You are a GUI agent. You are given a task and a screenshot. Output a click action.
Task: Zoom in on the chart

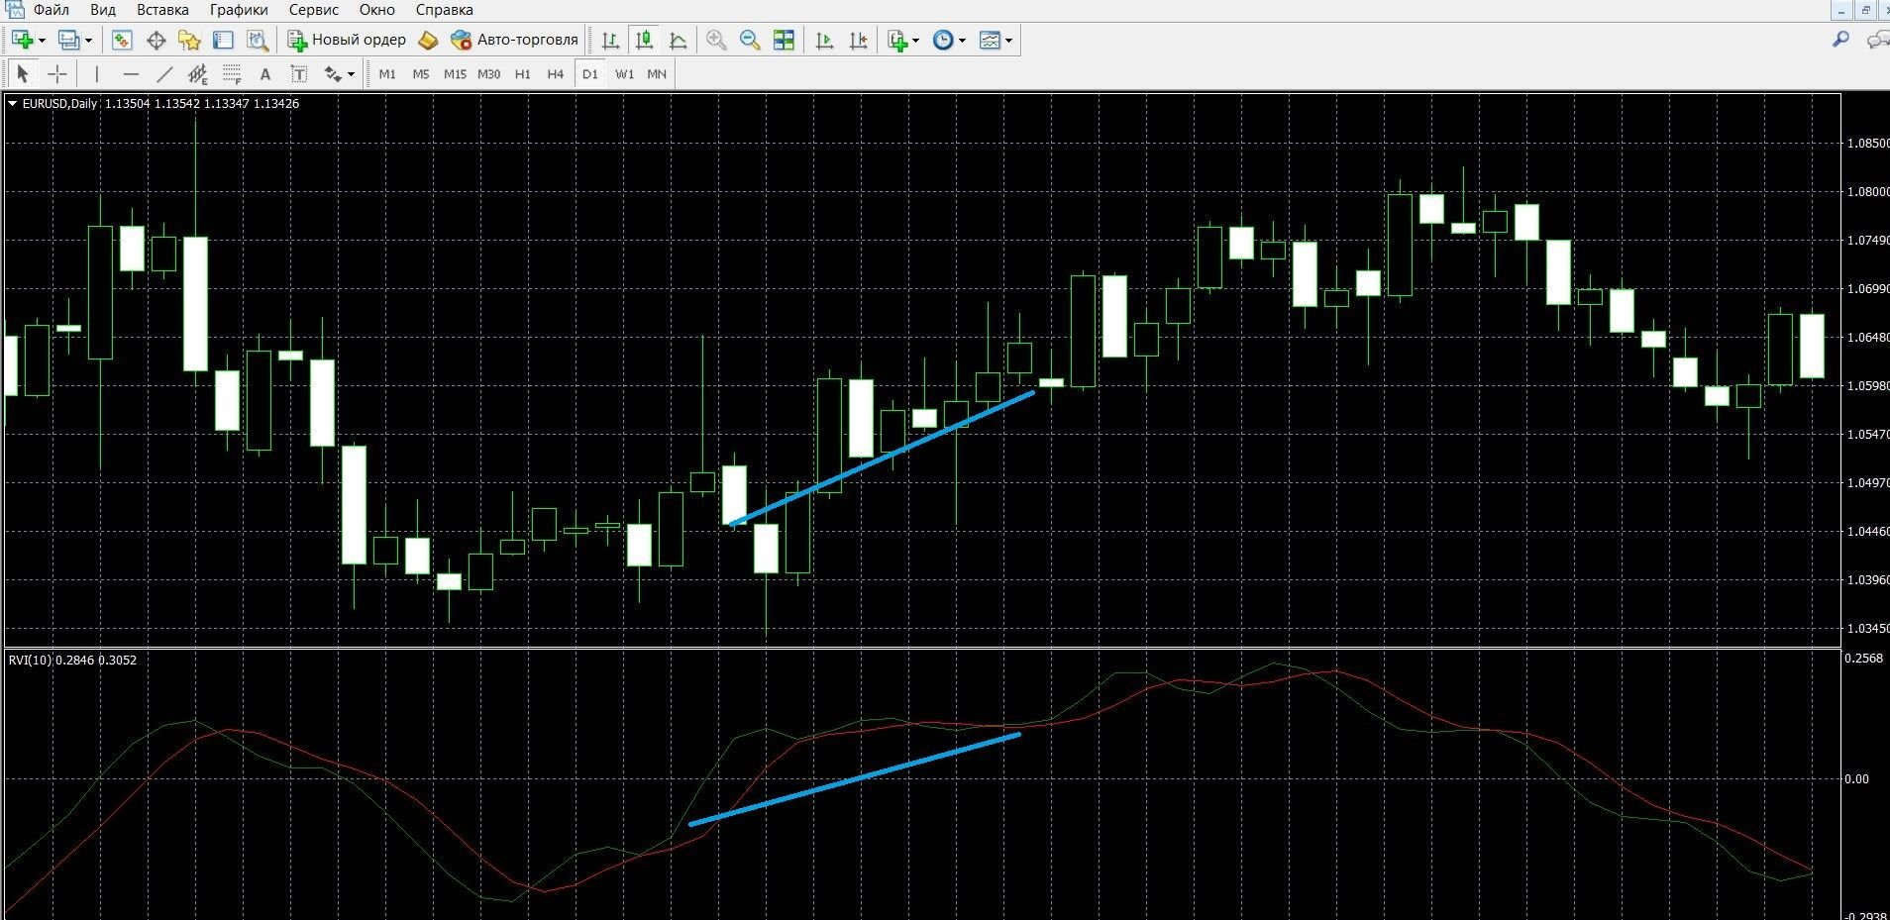tap(716, 41)
